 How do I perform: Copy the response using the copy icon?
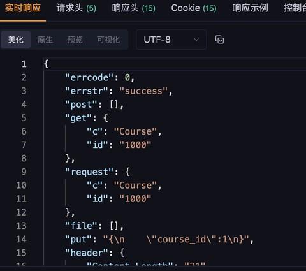point(219,40)
